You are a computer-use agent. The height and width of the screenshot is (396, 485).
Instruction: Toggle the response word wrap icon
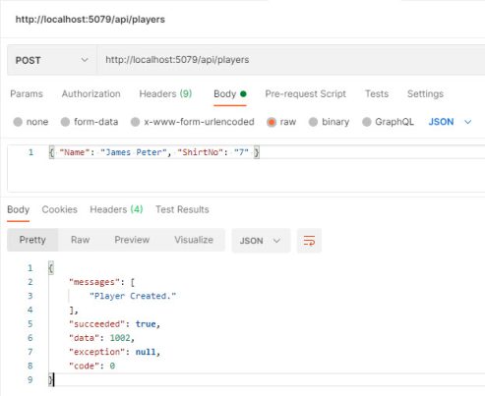tap(309, 241)
